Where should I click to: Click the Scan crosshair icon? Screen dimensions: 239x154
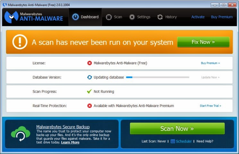point(109,17)
